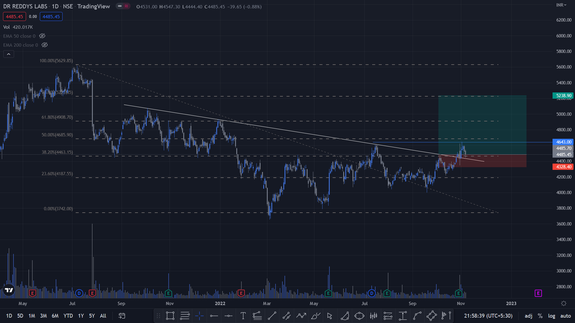The height and width of the screenshot is (323, 575).
Task: Select the Text (T) drawing tool
Action: pyautogui.click(x=243, y=315)
